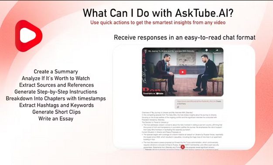
Task: Click the Watch Later clock icon on video
Action: tap(206, 50)
